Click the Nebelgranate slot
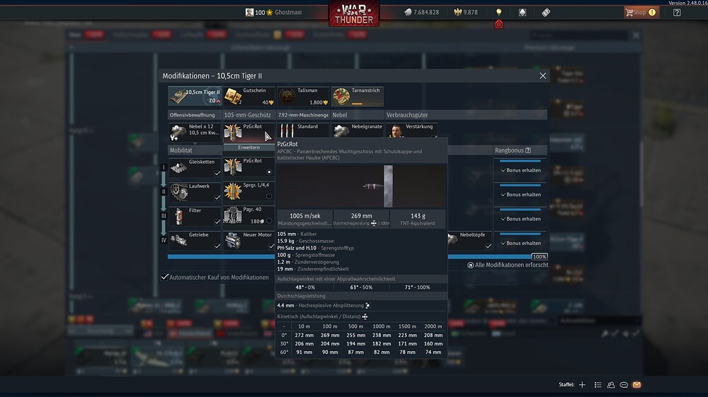The height and width of the screenshot is (397, 708). [x=357, y=130]
